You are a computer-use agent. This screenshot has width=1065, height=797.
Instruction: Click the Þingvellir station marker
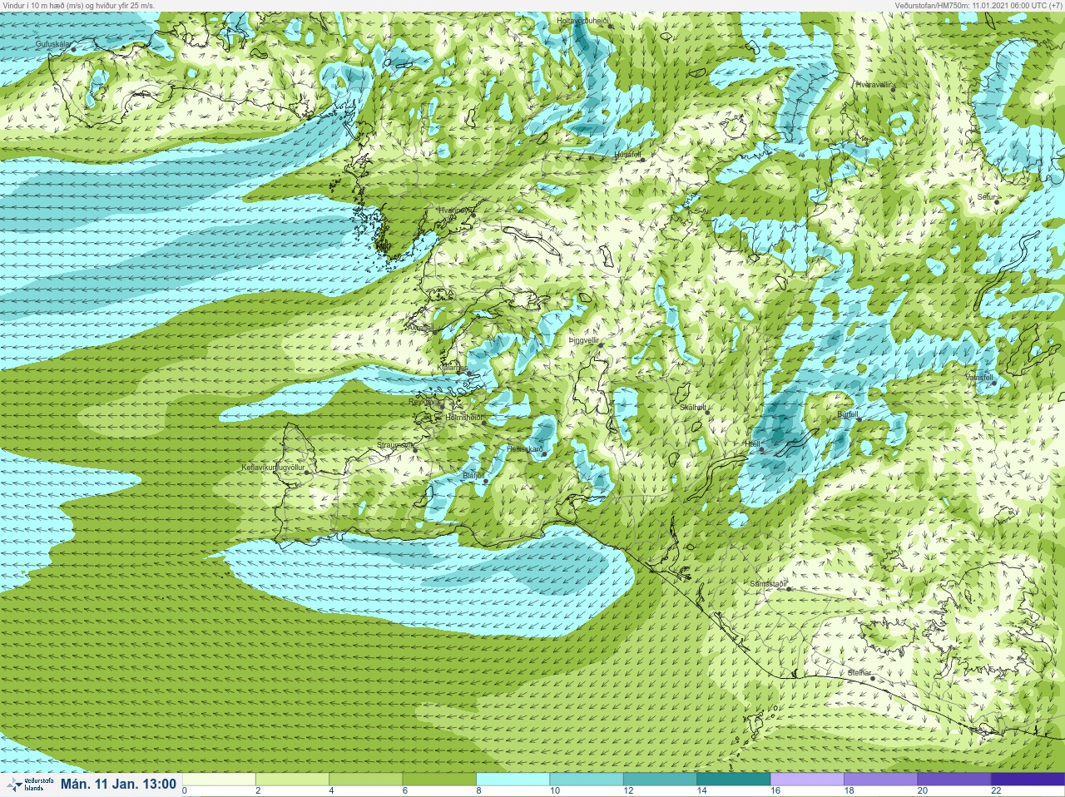click(x=601, y=344)
